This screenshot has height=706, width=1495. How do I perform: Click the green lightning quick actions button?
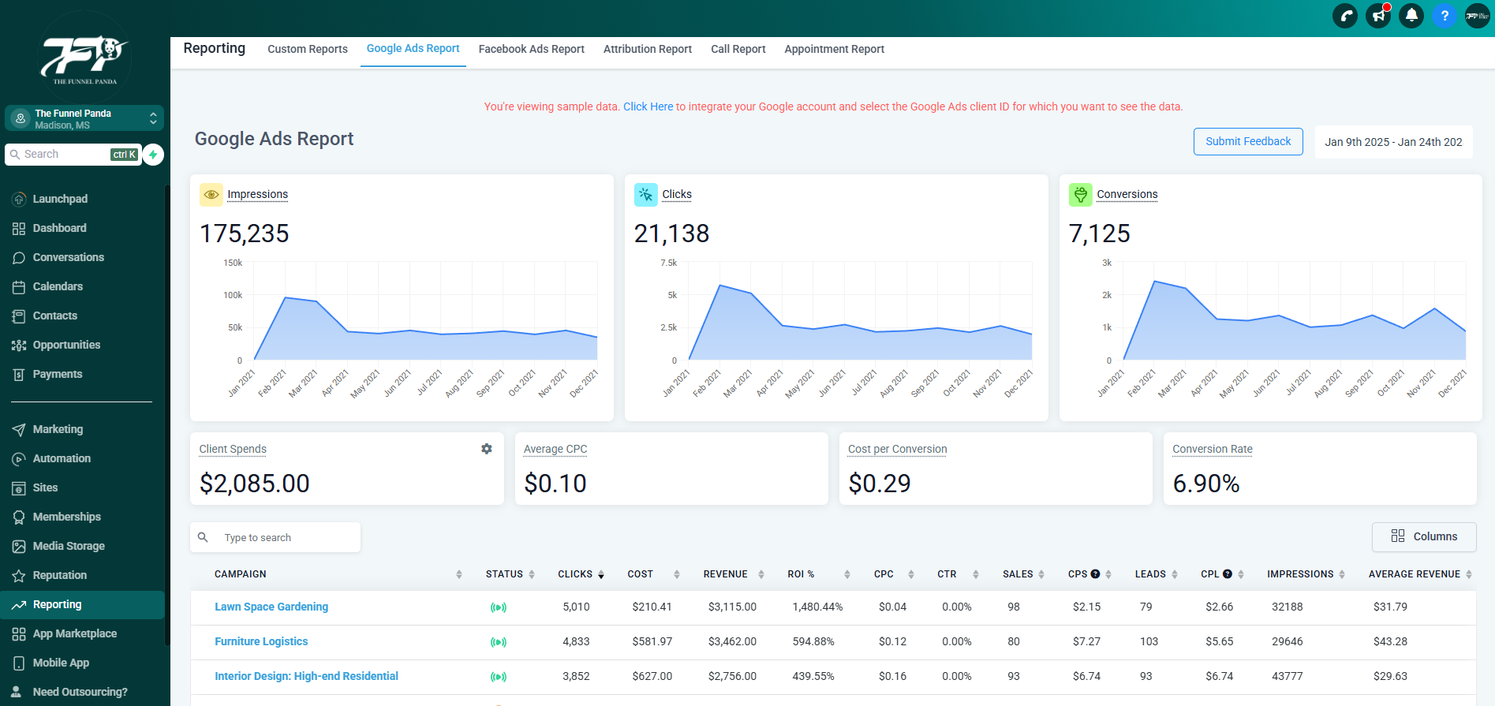pyautogui.click(x=153, y=155)
